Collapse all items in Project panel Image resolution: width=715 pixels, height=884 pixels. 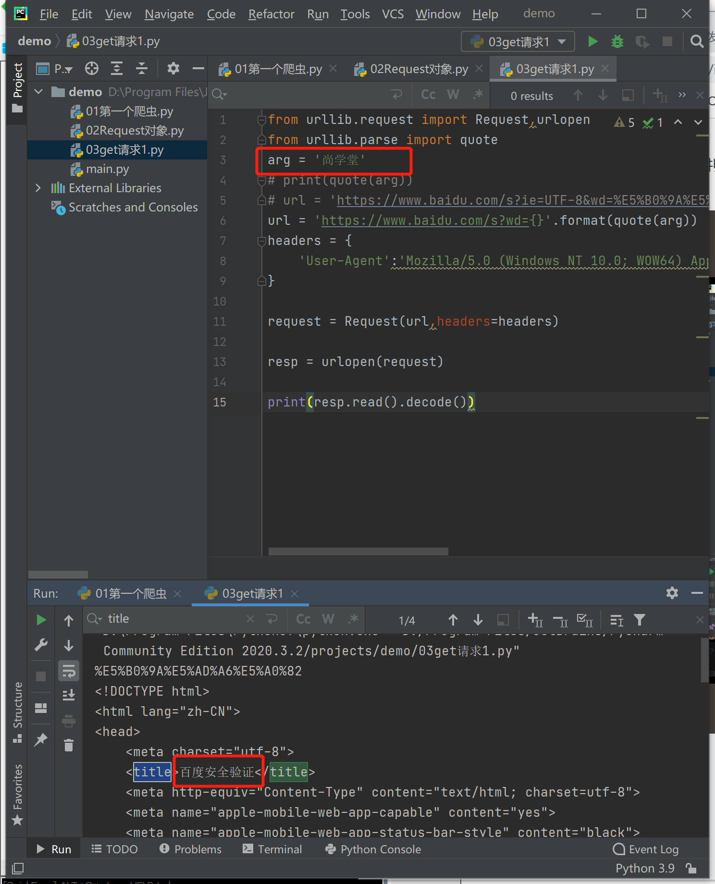pos(141,69)
